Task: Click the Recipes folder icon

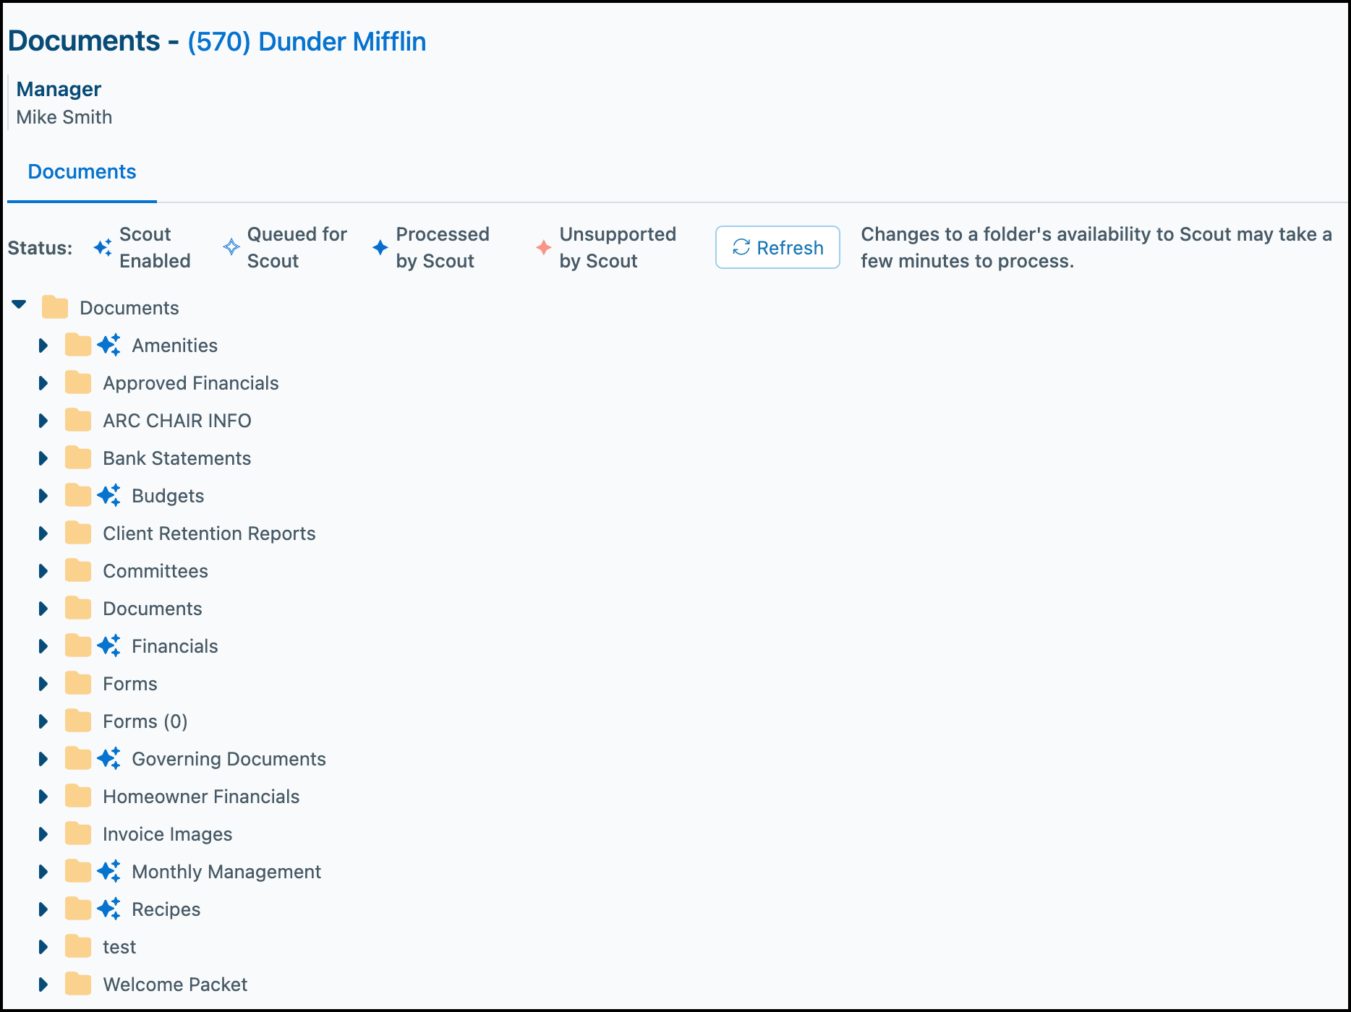Action: pos(78,909)
